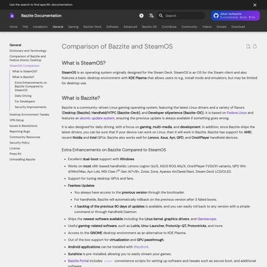Follow the Fedora Linux link
Viewport: 267px width, 267px height.
pos(236,113)
